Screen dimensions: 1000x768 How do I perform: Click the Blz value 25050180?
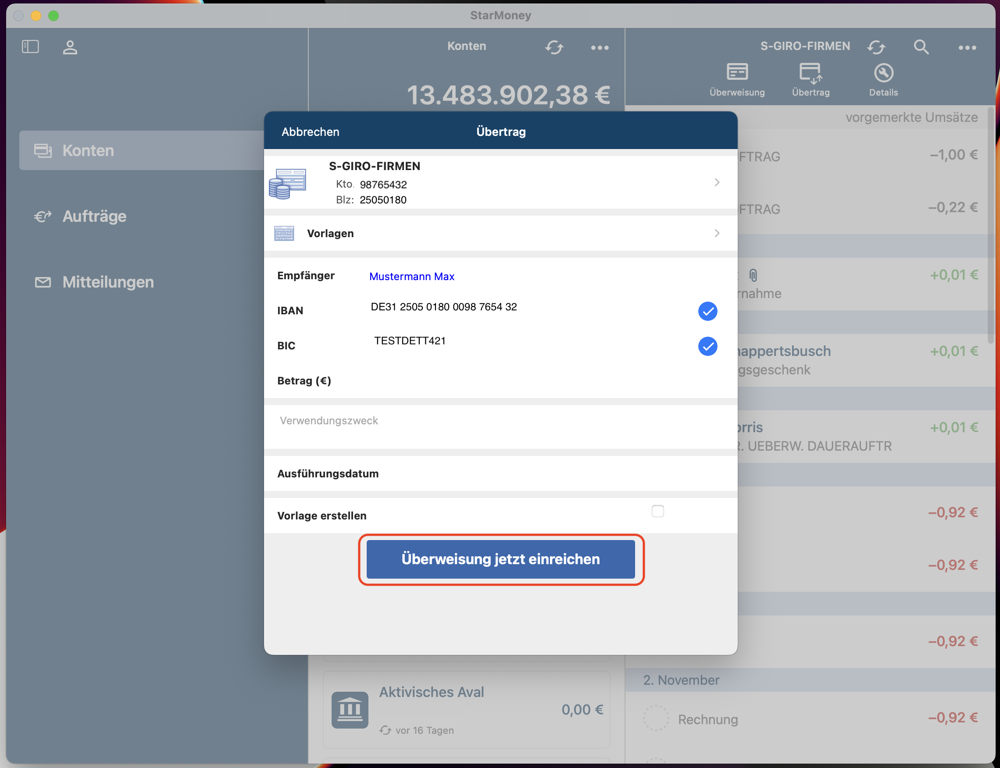click(383, 200)
